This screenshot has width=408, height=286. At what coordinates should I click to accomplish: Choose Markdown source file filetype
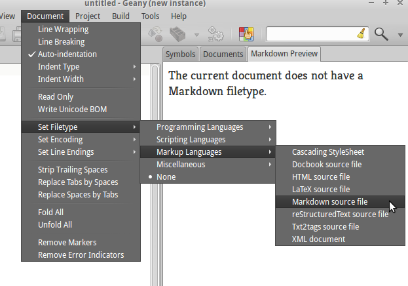(329, 202)
